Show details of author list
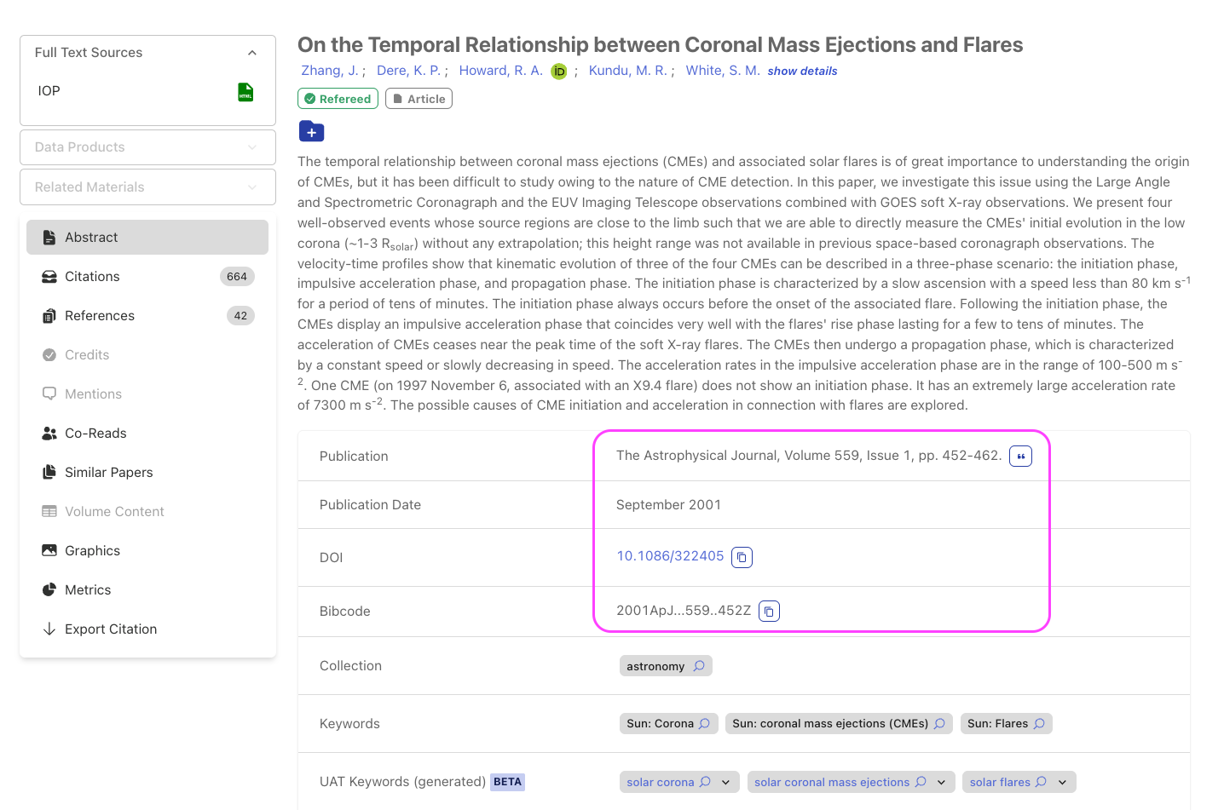The image size is (1224, 810). coord(802,72)
